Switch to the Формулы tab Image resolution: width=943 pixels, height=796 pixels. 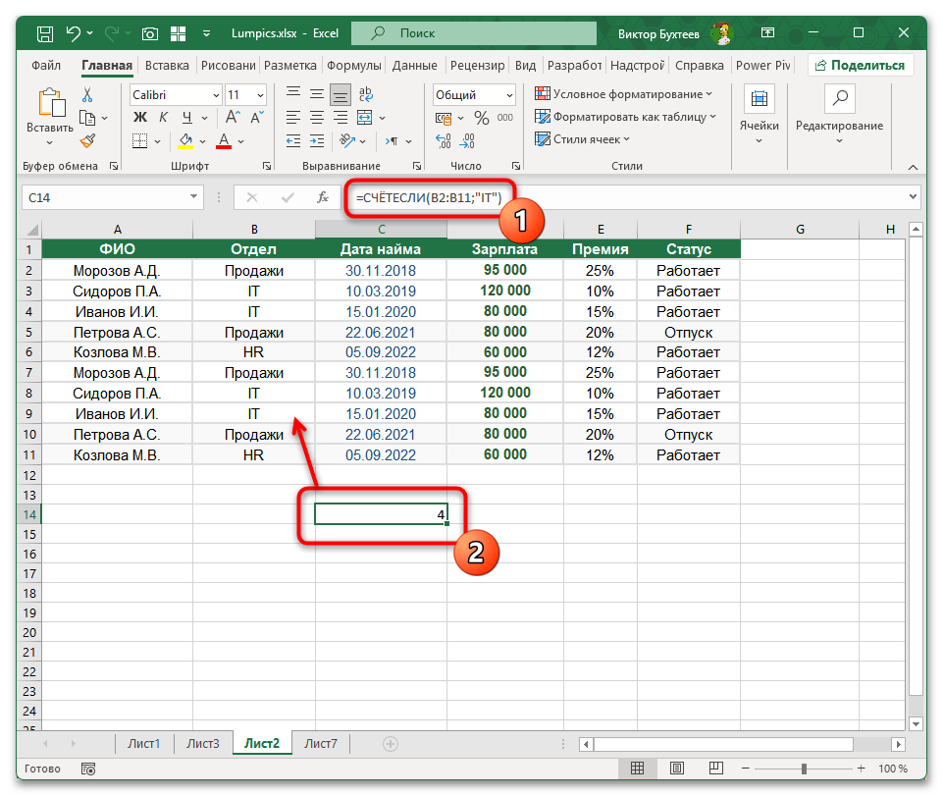click(354, 65)
